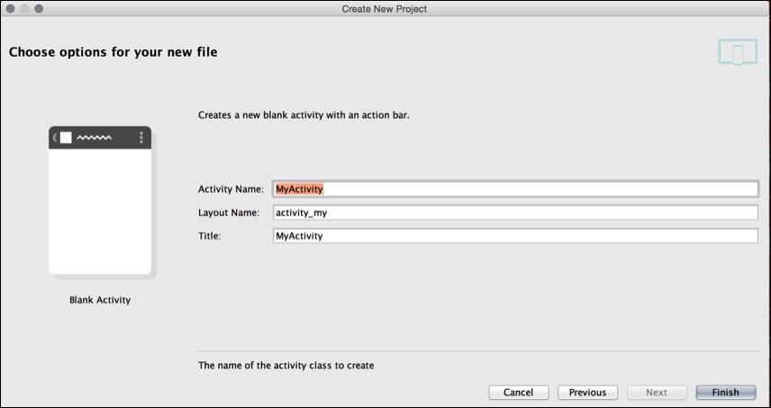Click the 'Create New Project' window title

pos(385,9)
